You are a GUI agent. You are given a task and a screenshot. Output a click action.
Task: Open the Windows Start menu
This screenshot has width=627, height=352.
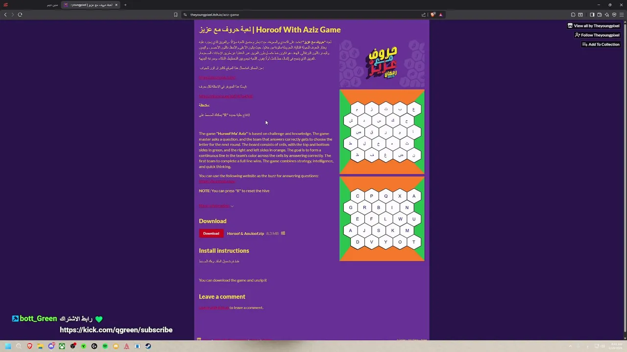[x=8, y=346]
